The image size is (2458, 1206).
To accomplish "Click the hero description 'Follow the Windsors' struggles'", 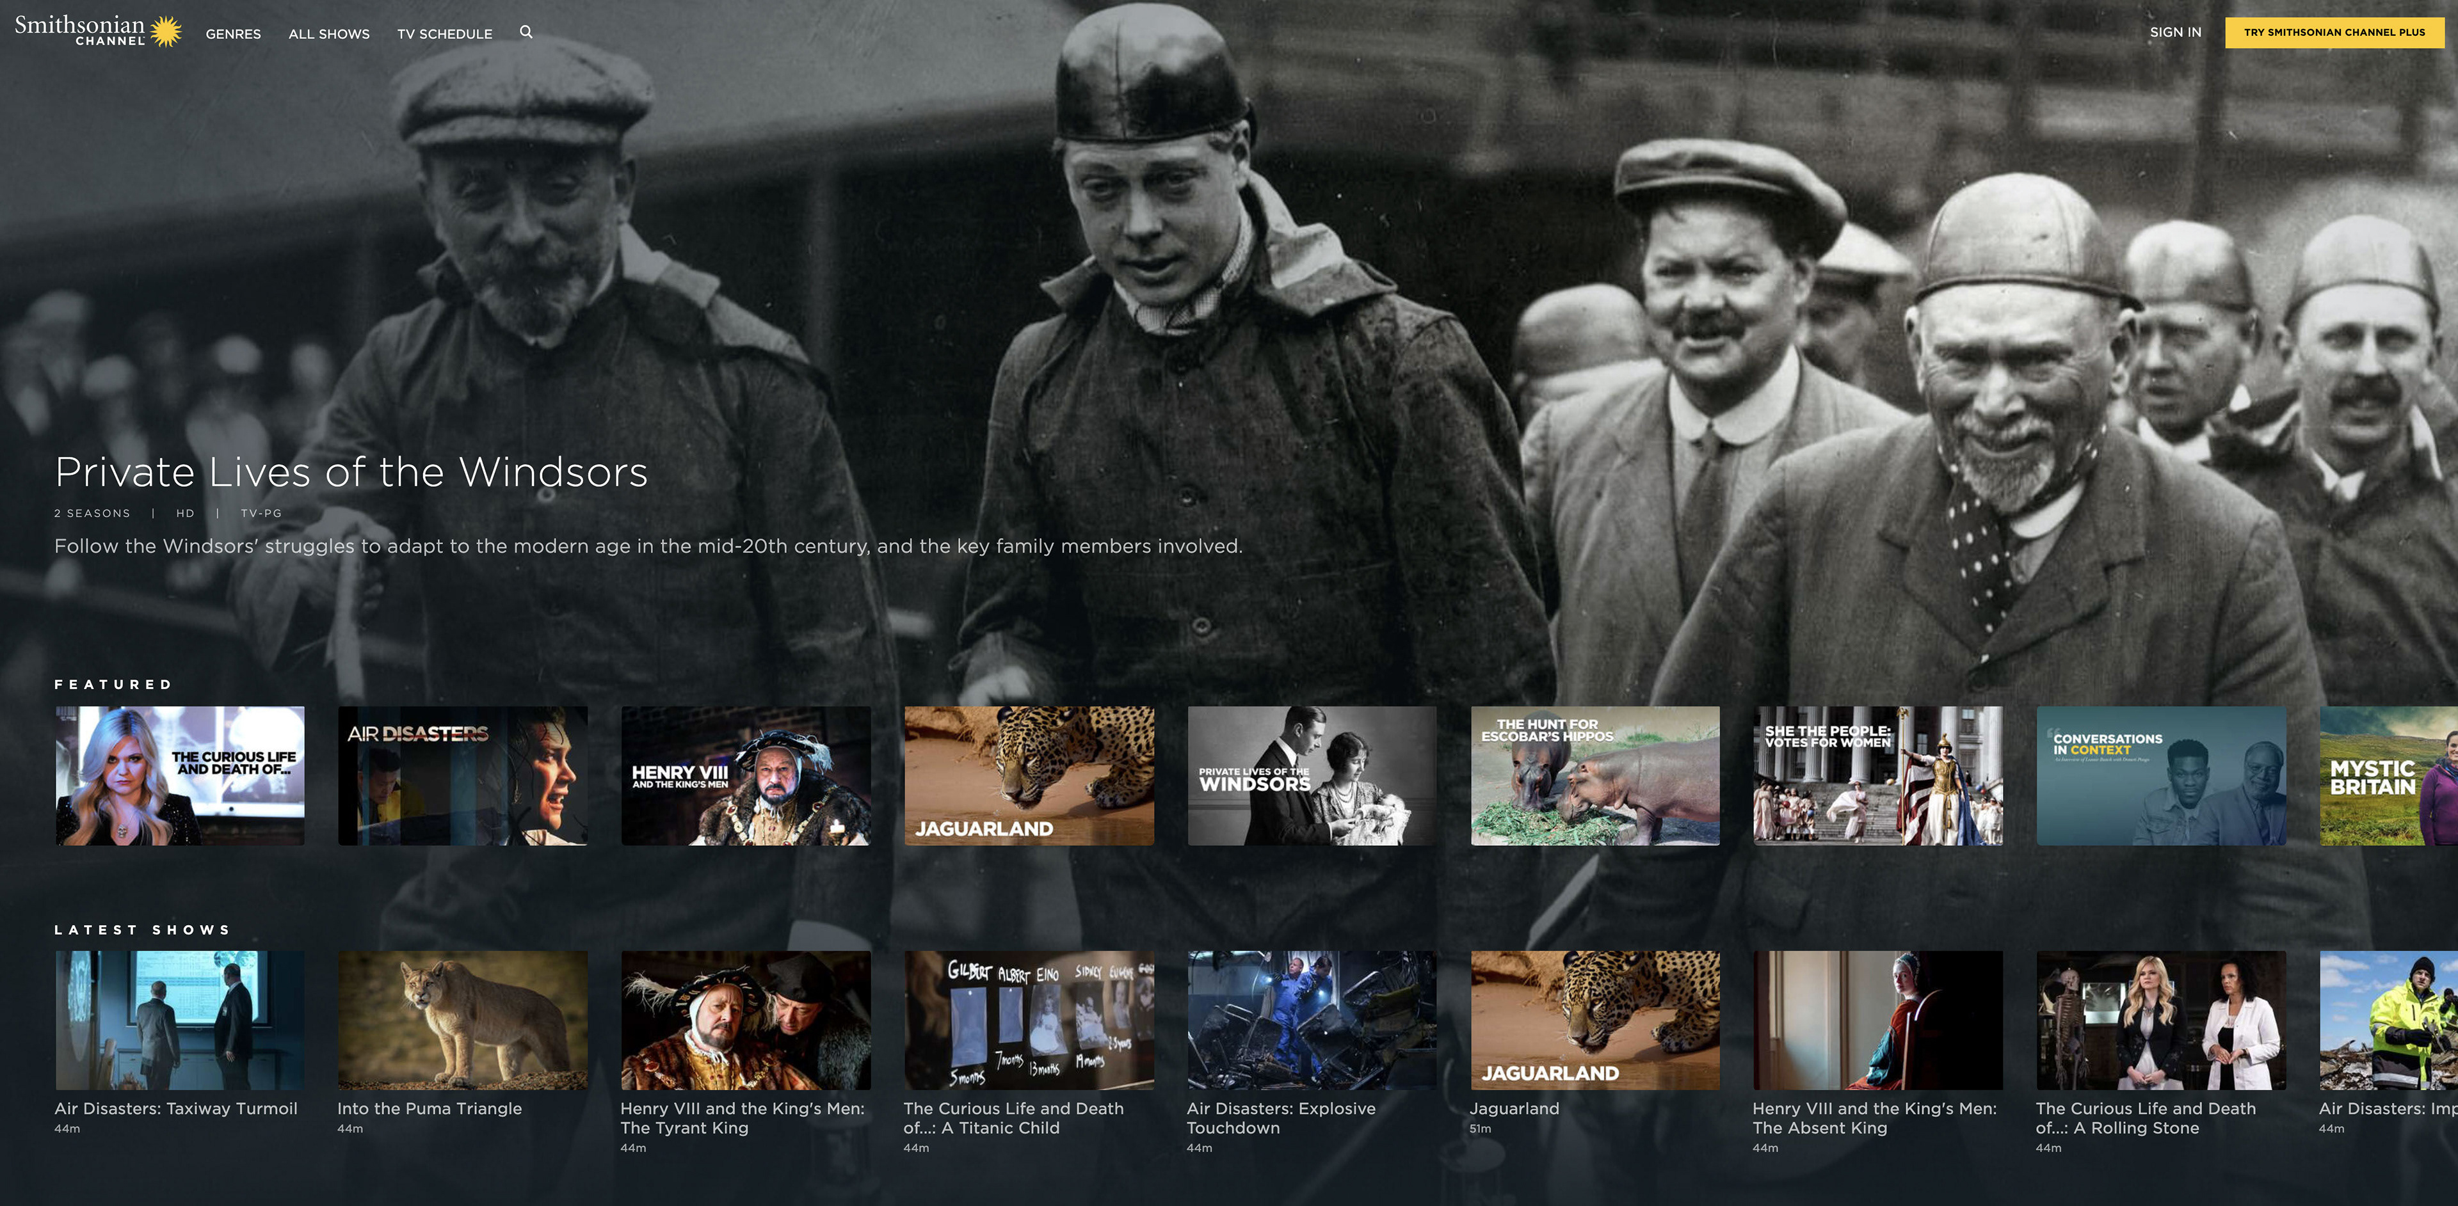I will [648, 546].
